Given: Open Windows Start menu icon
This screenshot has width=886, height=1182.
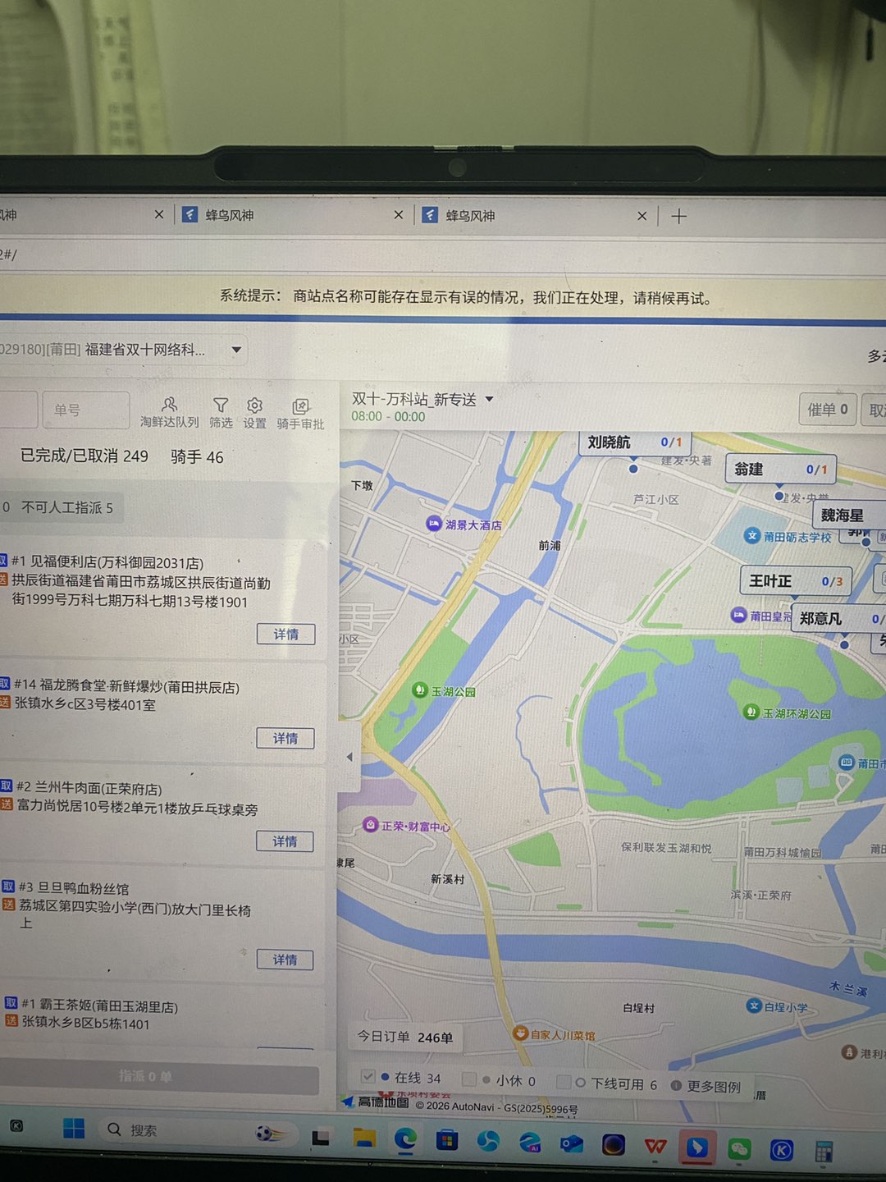Looking at the screenshot, I should (x=74, y=1129).
